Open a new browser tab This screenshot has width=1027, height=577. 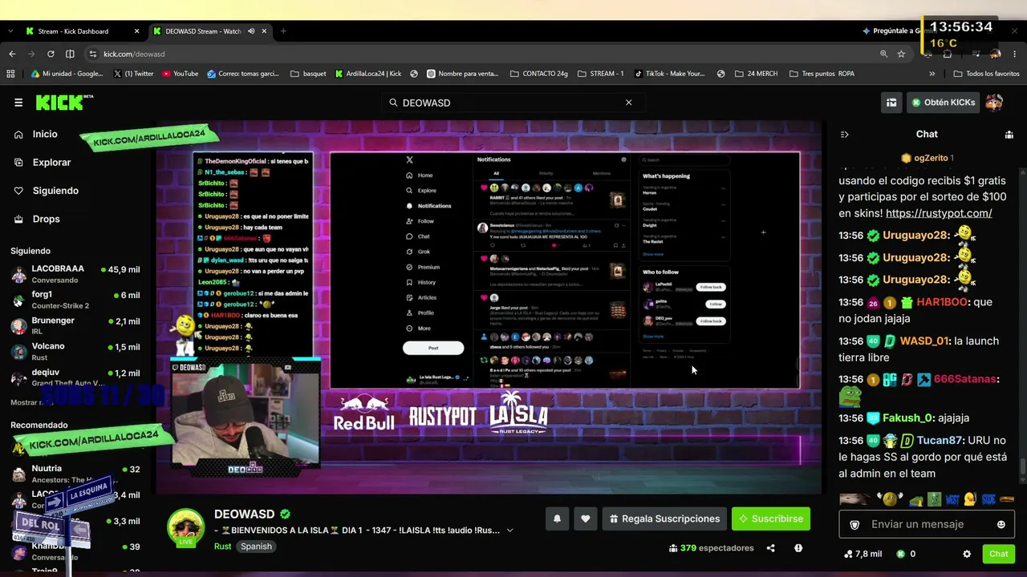click(283, 31)
